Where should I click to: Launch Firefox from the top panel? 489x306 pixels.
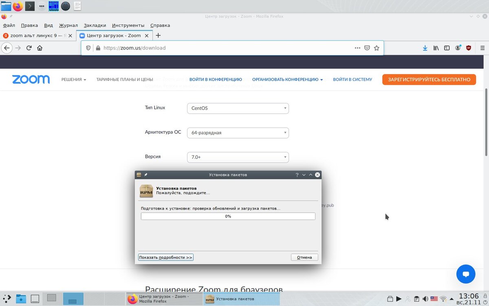click(x=18, y=6)
